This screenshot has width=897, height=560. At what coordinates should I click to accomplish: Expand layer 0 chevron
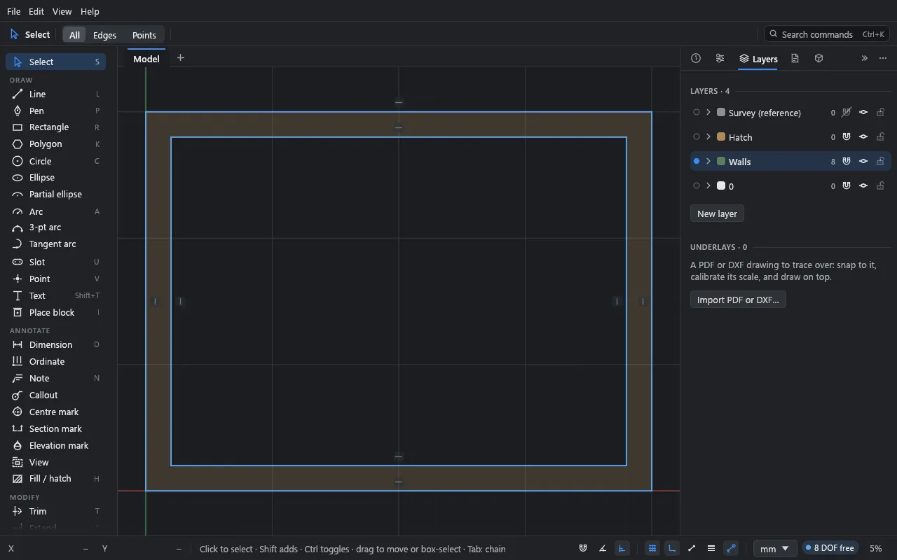(x=708, y=185)
